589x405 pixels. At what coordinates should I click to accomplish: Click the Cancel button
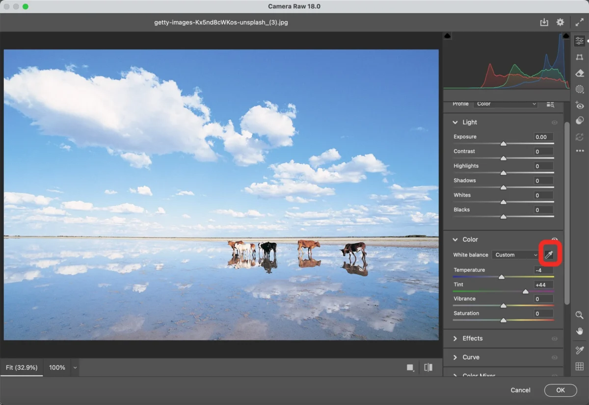520,390
